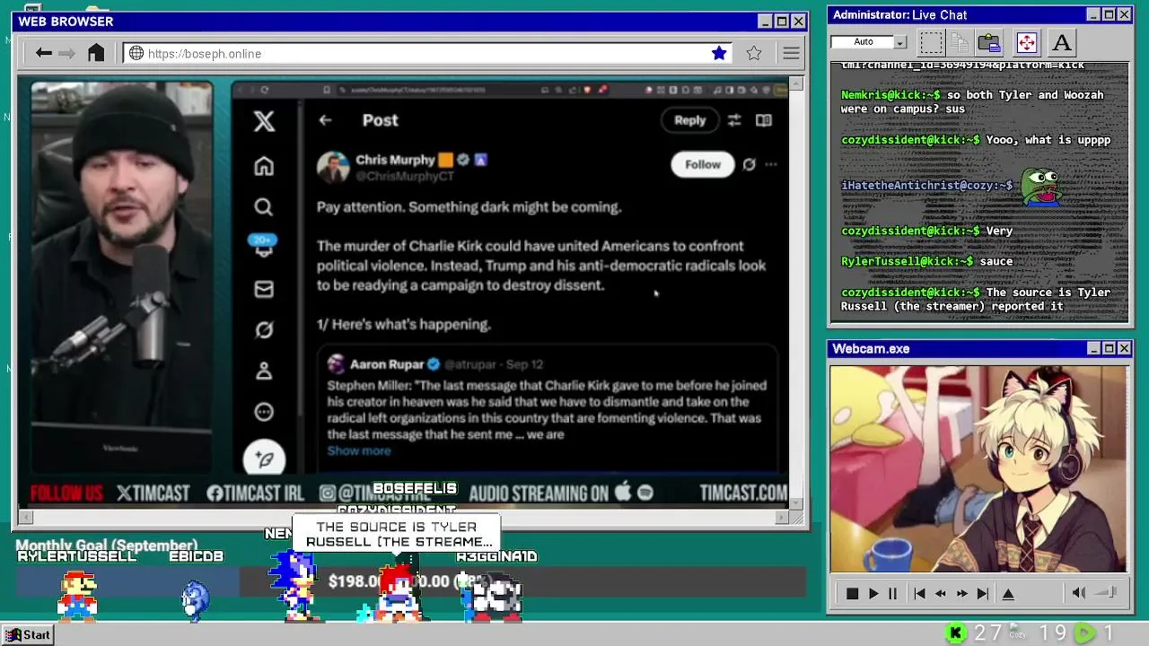The image size is (1149, 646).
Task: Open the browser hamburger menu
Action: [791, 54]
